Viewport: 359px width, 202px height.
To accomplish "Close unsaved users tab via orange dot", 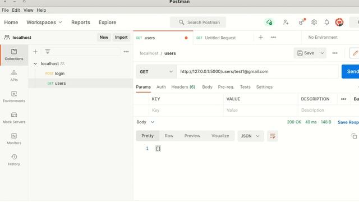I will [x=186, y=38].
